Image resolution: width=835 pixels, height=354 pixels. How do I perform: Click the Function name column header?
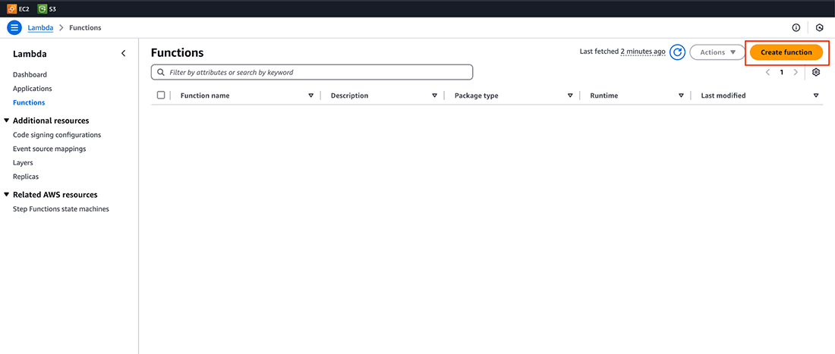pyautogui.click(x=205, y=96)
